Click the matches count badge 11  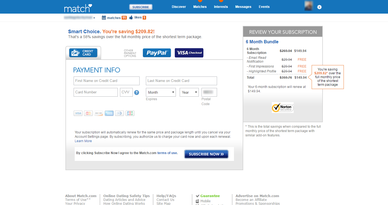point(124,18)
